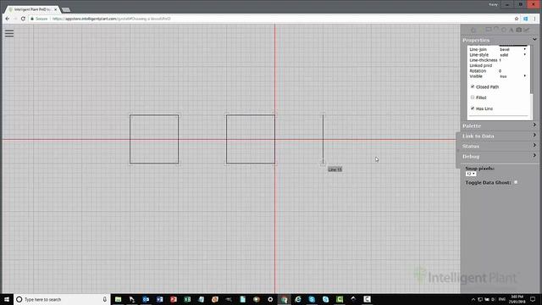The width and height of the screenshot is (542, 305).
Task: Select the circle drawing tool
Action: click(x=504, y=30)
